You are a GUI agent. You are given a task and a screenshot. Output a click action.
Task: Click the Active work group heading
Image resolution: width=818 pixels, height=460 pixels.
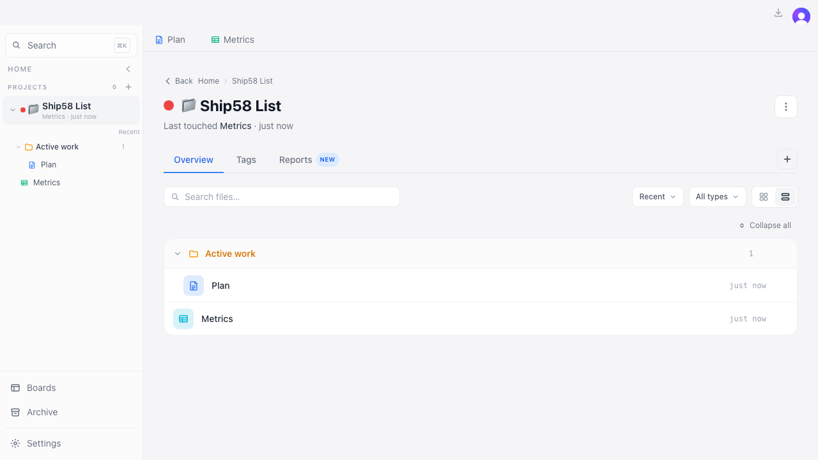point(230,254)
